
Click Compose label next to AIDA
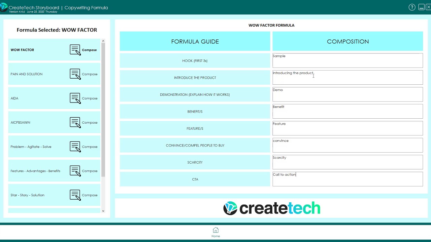click(x=90, y=98)
